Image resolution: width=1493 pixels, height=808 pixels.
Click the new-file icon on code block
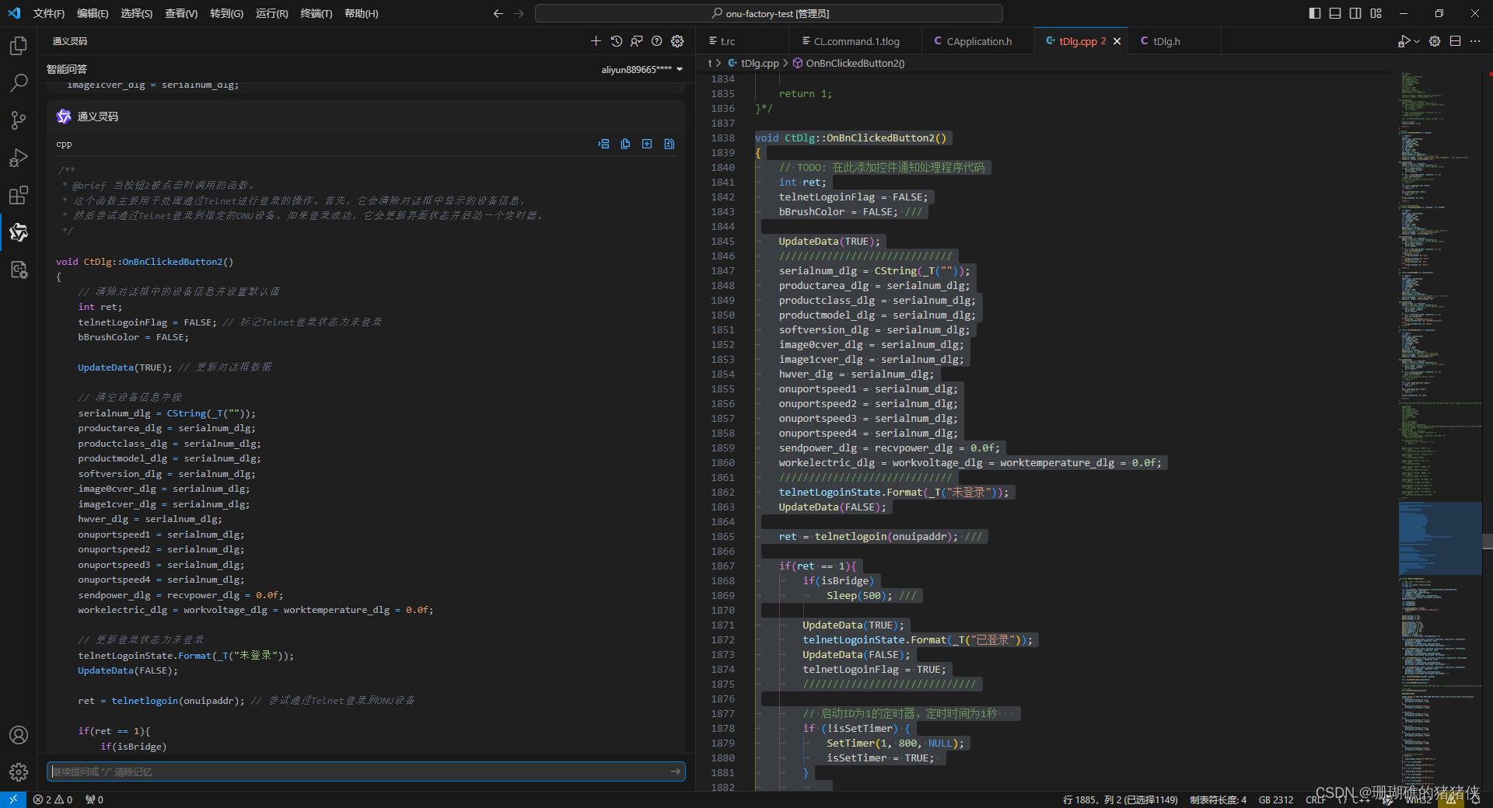pyautogui.click(x=647, y=144)
